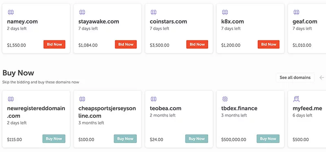326x152 pixels.
Task: Click globe icon above k8x.com
Action: tap(225, 12)
